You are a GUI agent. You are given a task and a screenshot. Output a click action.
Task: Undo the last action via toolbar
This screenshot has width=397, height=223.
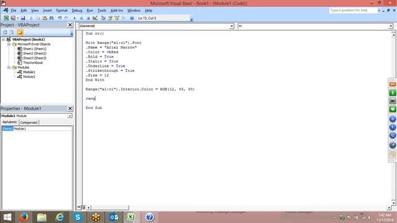[60, 18]
